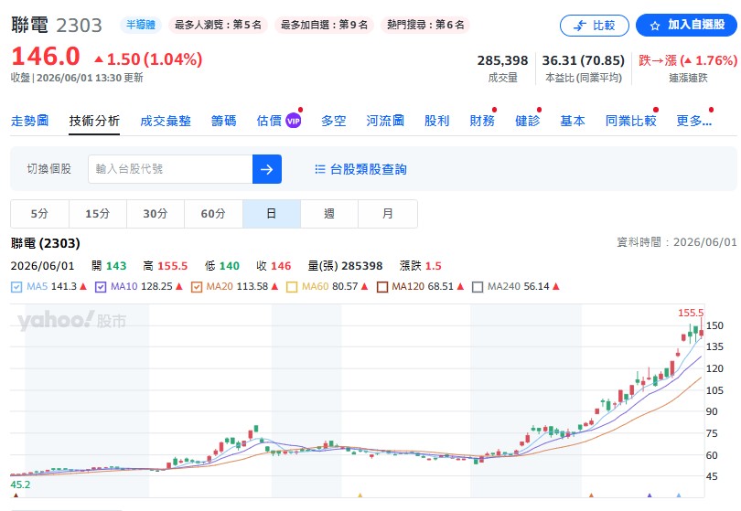Select the 30分 chart interval
The width and height of the screenshot is (741, 511).
tap(156, 214)
